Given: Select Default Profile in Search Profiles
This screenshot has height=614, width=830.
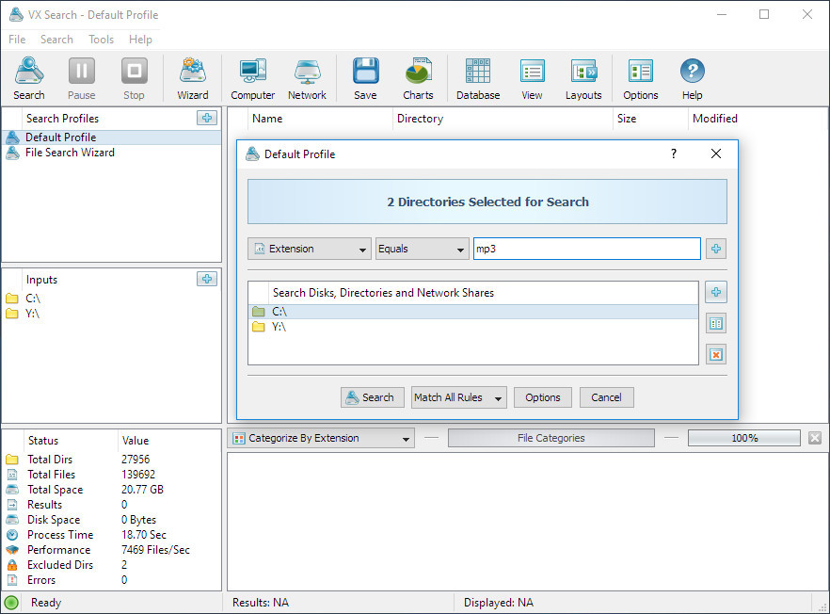Looking at the screenshot, I should pos(111,137).
